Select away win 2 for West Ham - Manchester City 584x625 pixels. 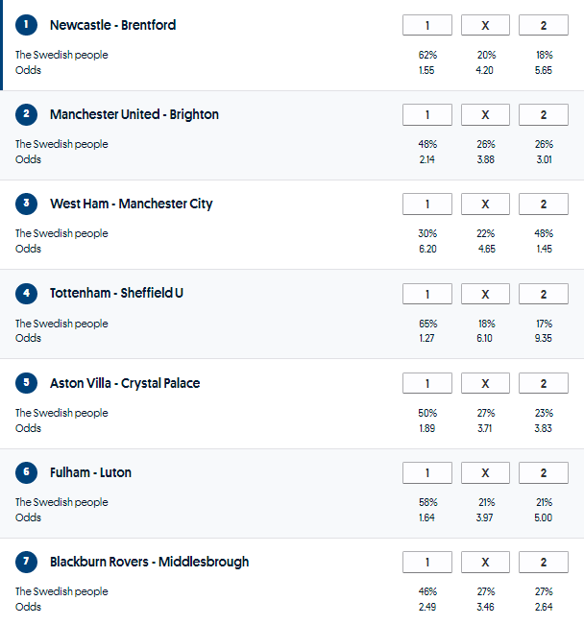(x=543, y=204)
